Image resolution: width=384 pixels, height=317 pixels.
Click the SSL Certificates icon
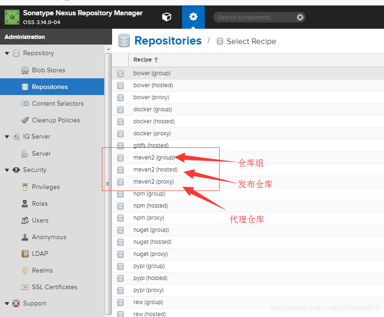[x=25, y=287]
